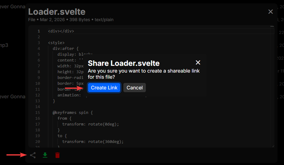The image size is (284, 165).
Task: Click the mp3 file entry behind the preview
Action: click(4, 45)
